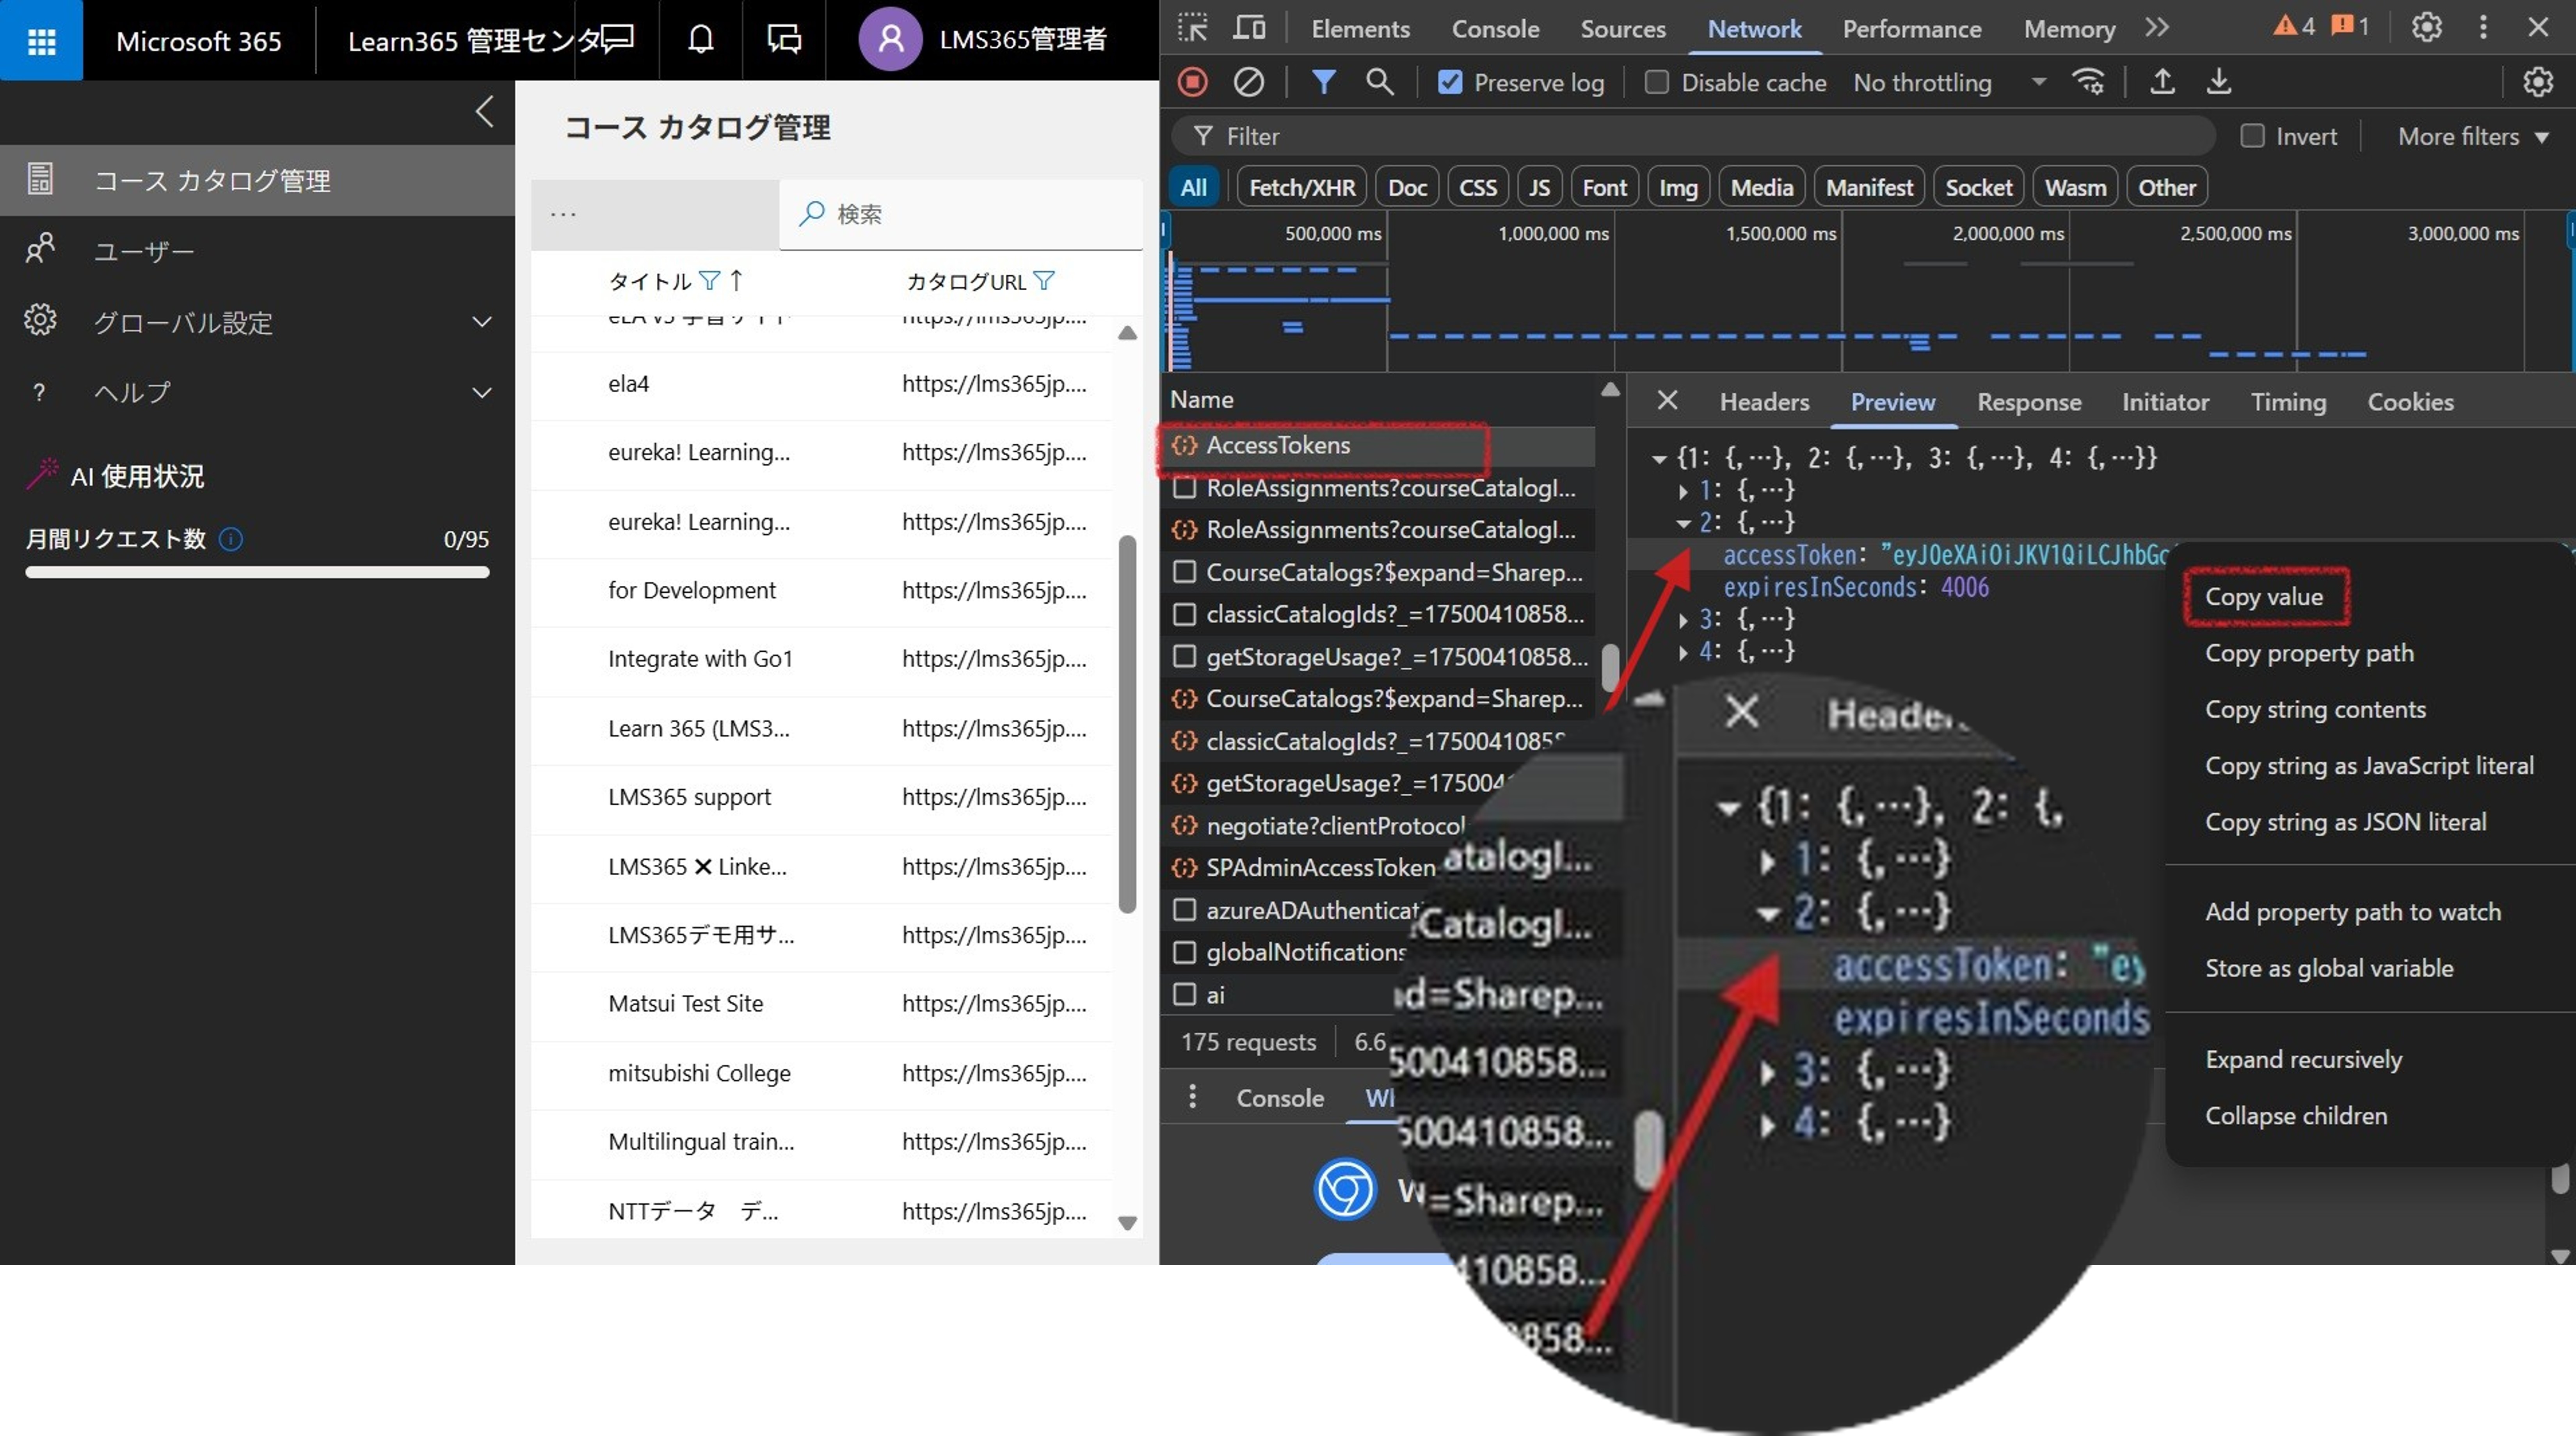Toggle the device toolbar icon in DevTools
2576x1436 pixels.
tap(1249, 28)
